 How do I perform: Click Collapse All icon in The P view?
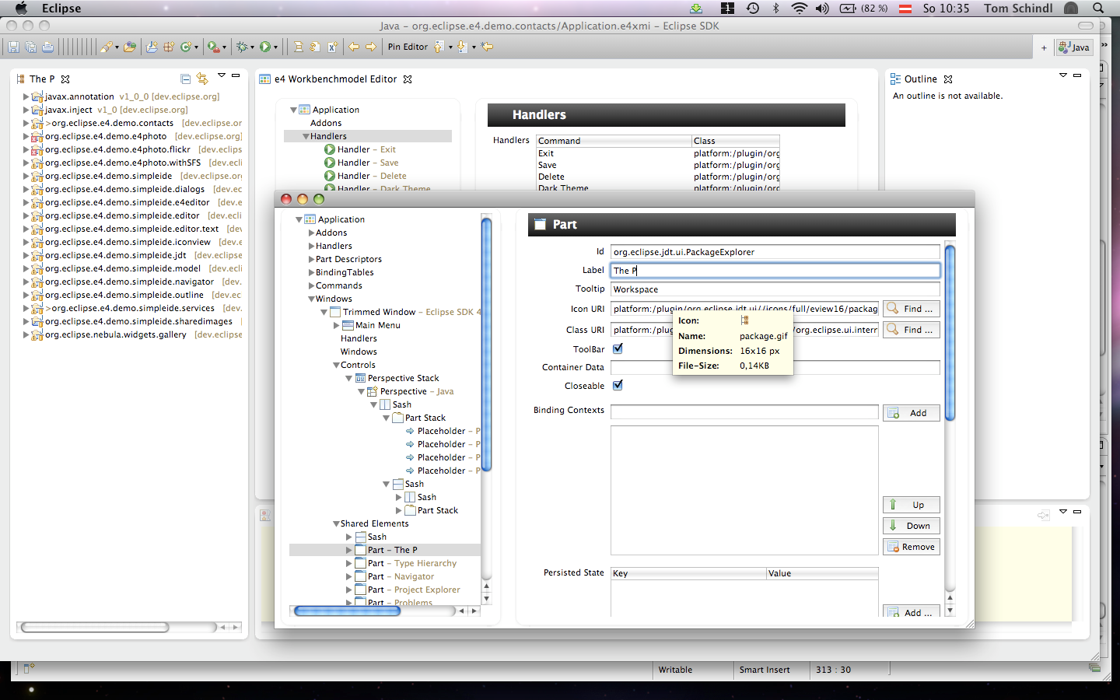[185, 79]
